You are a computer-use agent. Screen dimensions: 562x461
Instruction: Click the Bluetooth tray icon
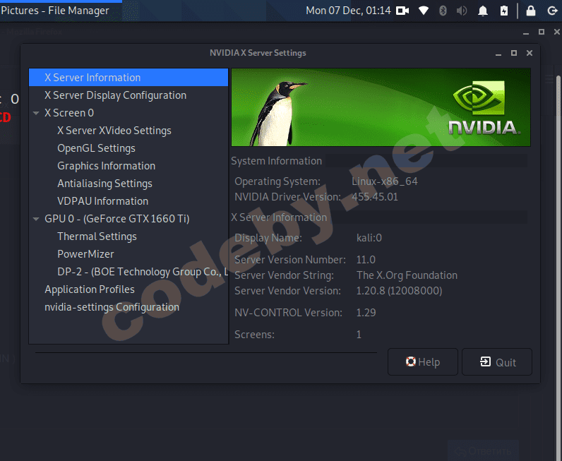[x=443, y=11]
